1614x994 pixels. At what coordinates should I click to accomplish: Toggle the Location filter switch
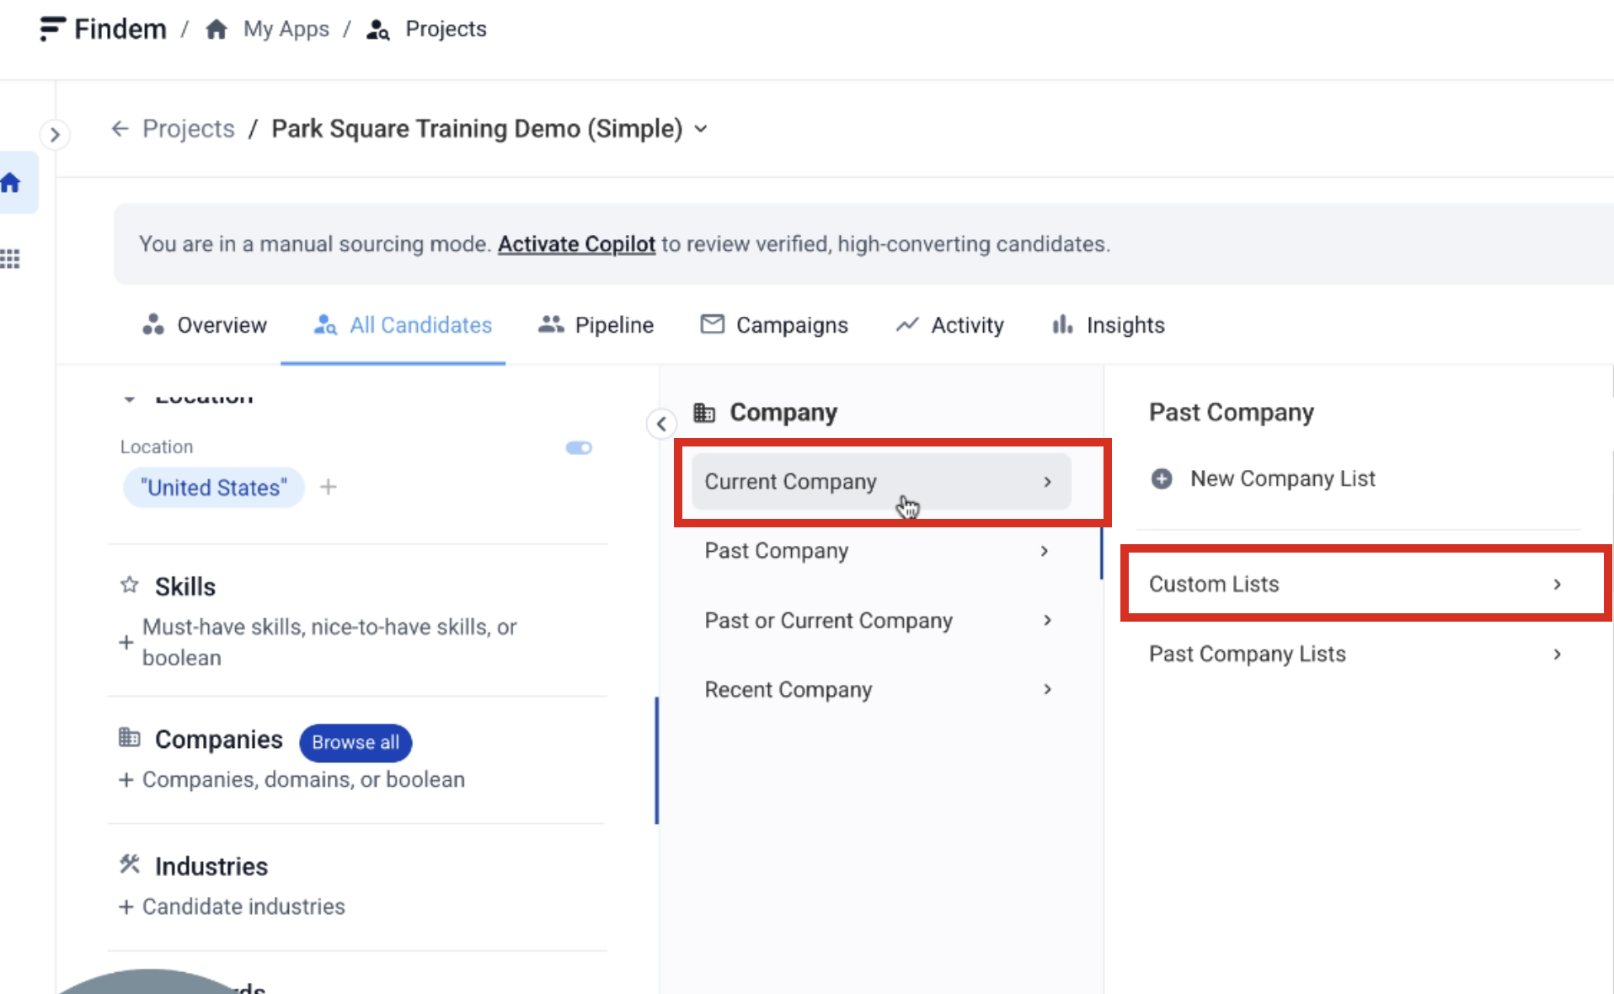tap(579, 447)
